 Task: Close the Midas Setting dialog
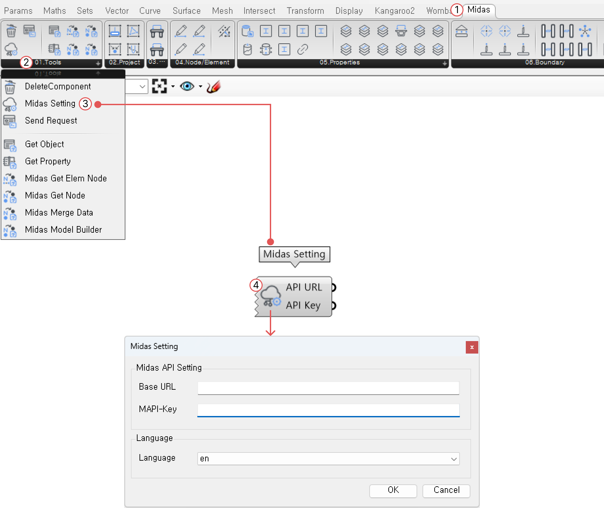(x=472, y=347)
